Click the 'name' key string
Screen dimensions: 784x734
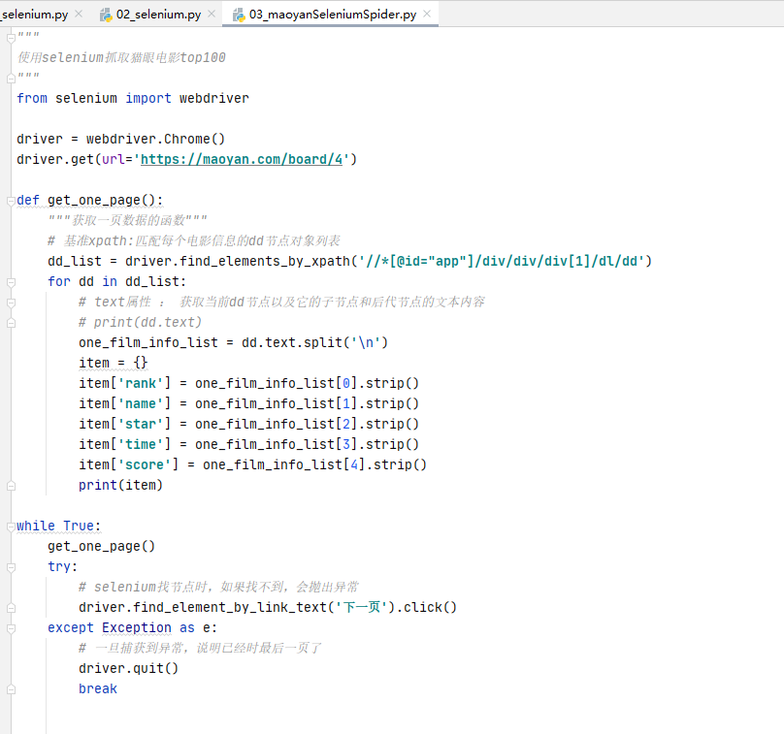point(140,403)
